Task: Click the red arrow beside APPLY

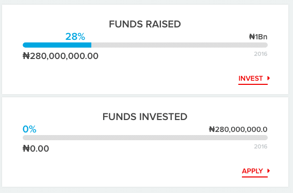Action: [x=269, y=171]
